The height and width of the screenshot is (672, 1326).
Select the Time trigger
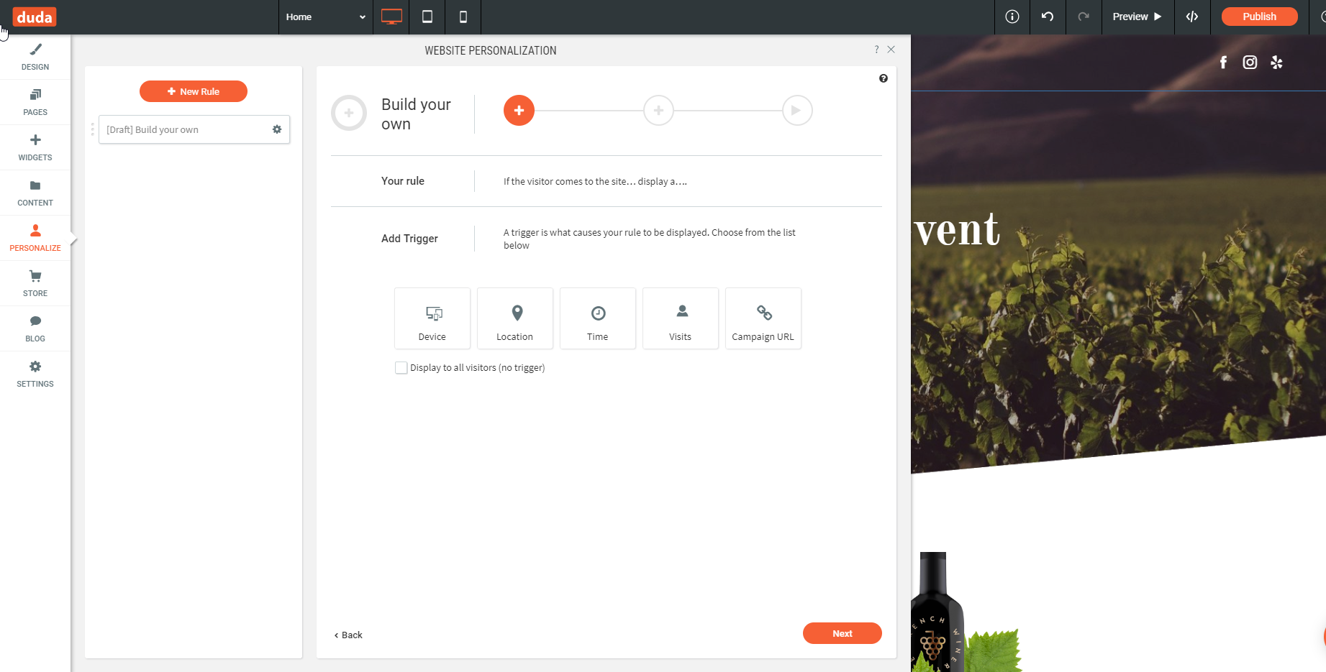point(598,318)
